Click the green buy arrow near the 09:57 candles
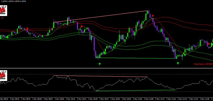This screenshot has height=101, width=213. click(48, 34)
